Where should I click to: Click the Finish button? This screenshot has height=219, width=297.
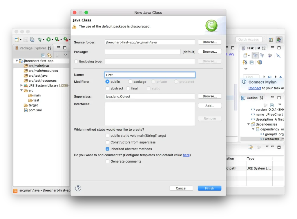coord(209,188)
